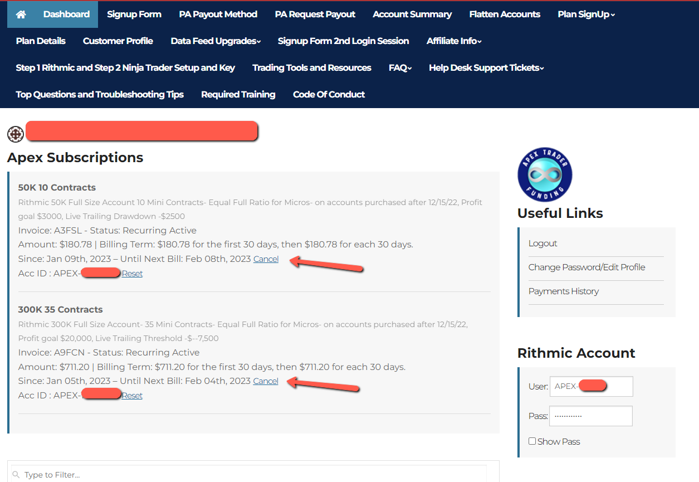Viewport: 699px width, 482px height.
Task: Open the Dashboard menu item
Action: pyautogui.click(x=66, y=14)
